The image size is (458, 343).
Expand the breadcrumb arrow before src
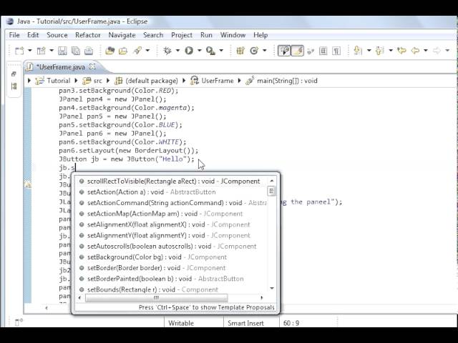tap(77, 81)
